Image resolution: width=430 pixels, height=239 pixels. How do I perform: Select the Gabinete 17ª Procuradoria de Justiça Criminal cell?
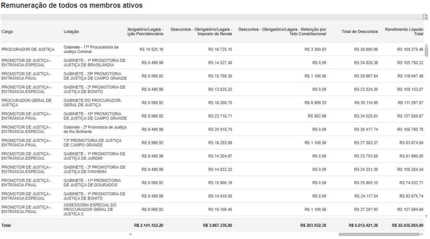click(91, 49)
